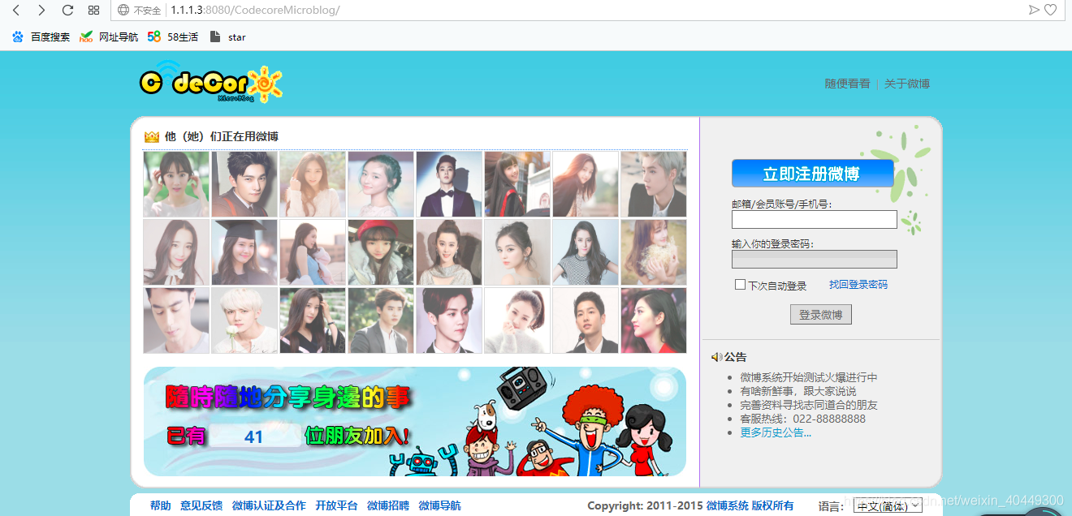1072x516 pixels.
Task: Open the 关于微博 link
Action: 906,84
